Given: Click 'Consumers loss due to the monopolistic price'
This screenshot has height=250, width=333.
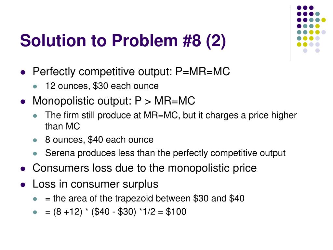Looking at the screenshot, I should pos(145,168).
